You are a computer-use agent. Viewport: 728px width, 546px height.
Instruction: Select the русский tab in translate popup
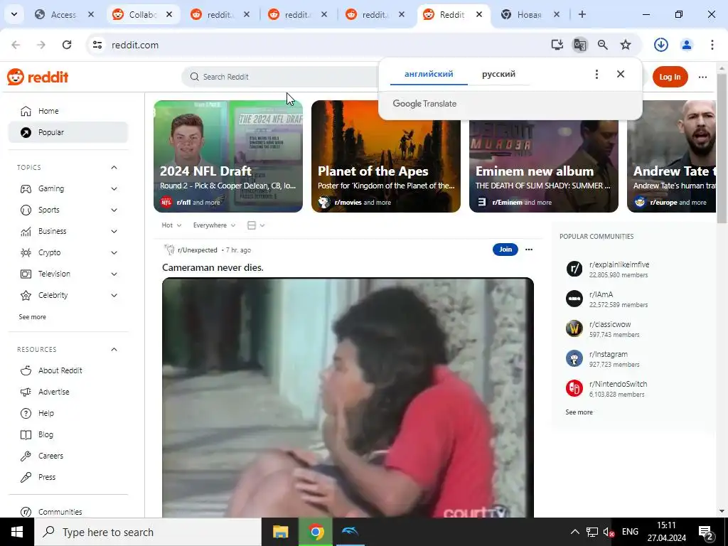(498, 74)
